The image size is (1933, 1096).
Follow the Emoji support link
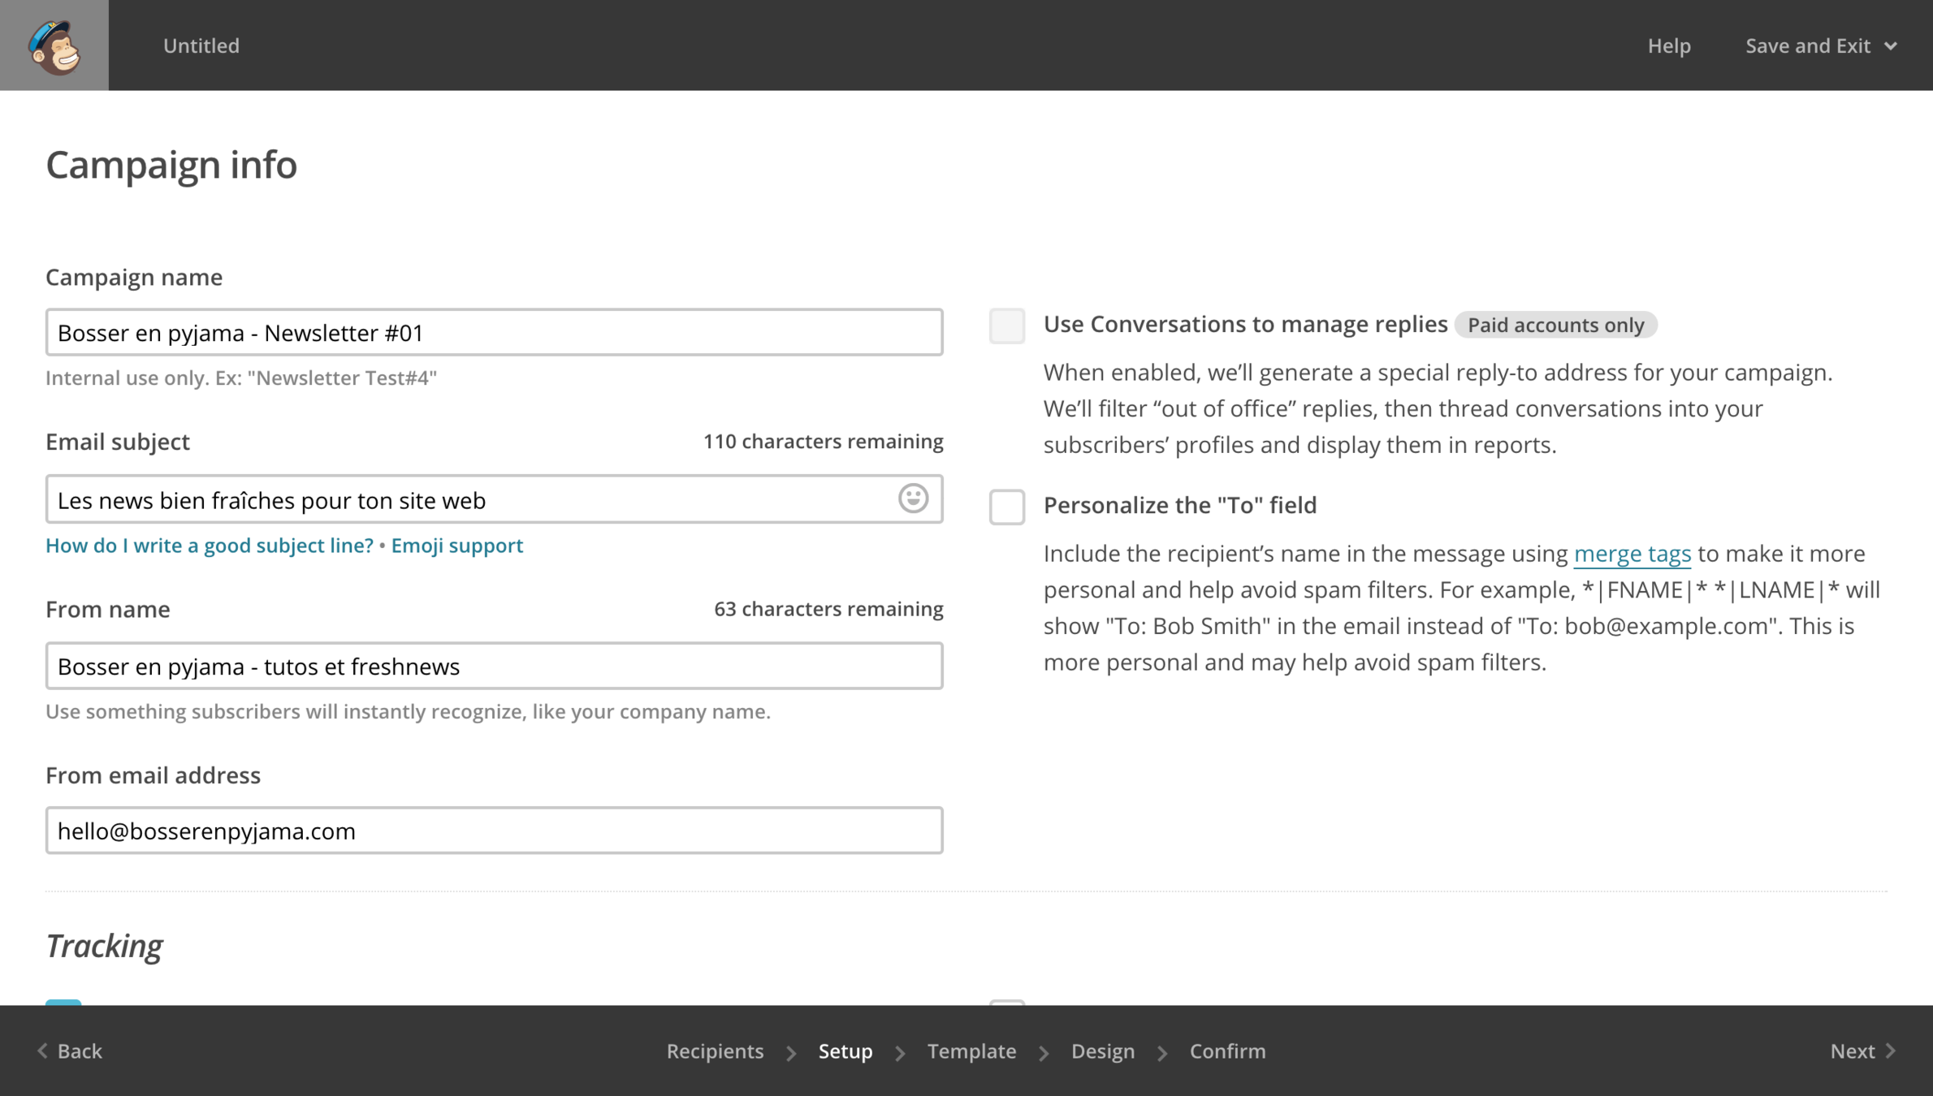click(456, 546)
